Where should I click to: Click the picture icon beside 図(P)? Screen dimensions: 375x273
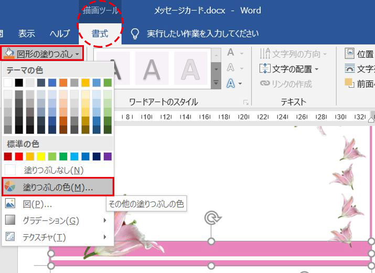coord(10,203)
